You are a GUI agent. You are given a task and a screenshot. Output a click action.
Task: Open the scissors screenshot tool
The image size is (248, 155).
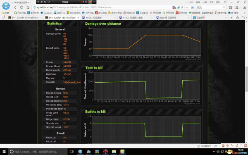tap(237, 7)
